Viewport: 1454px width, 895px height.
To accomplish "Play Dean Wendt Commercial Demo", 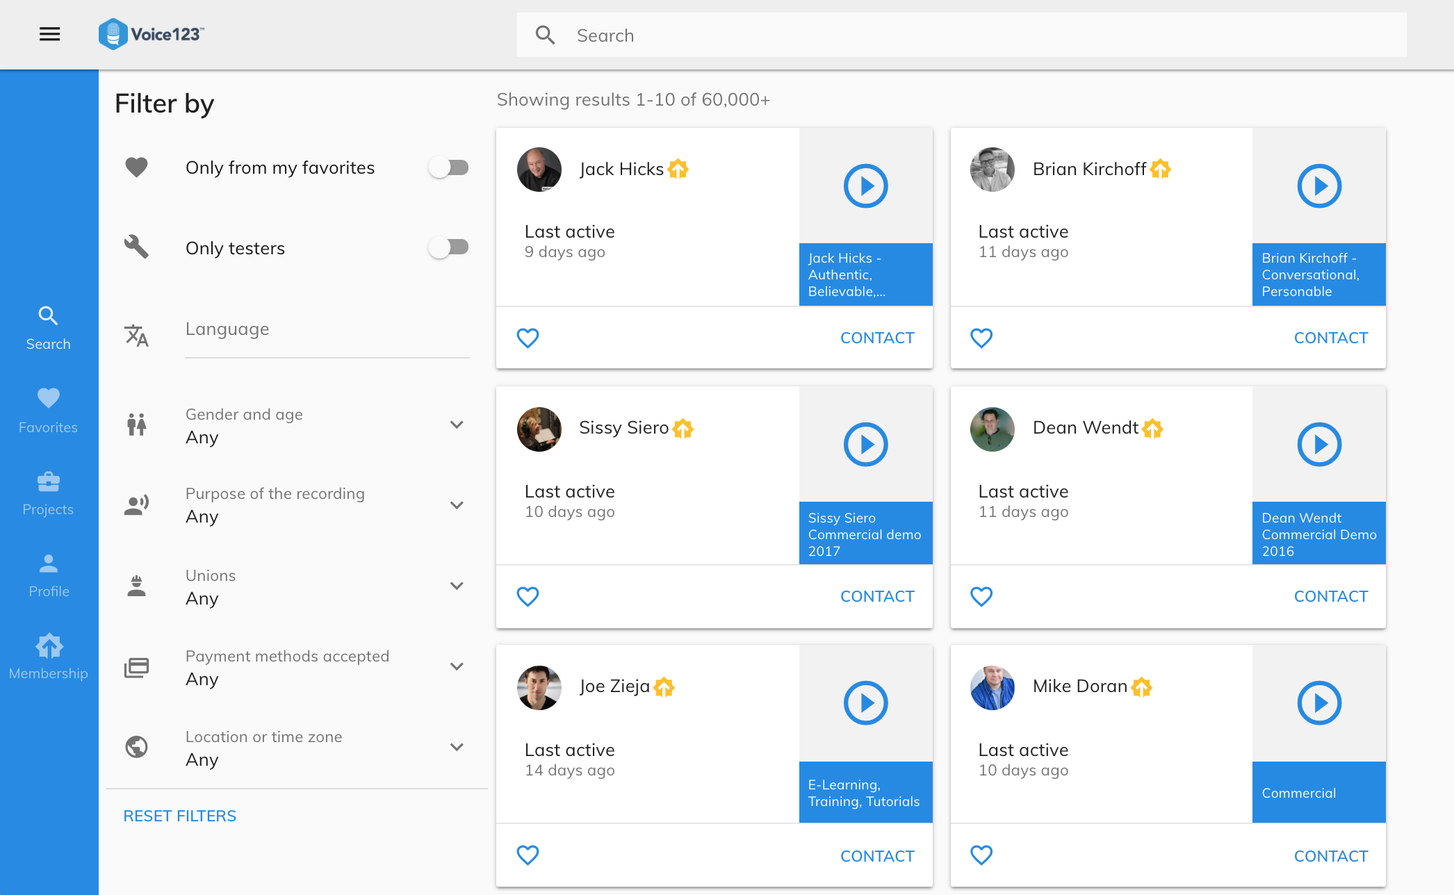I will pos(1318,444).
